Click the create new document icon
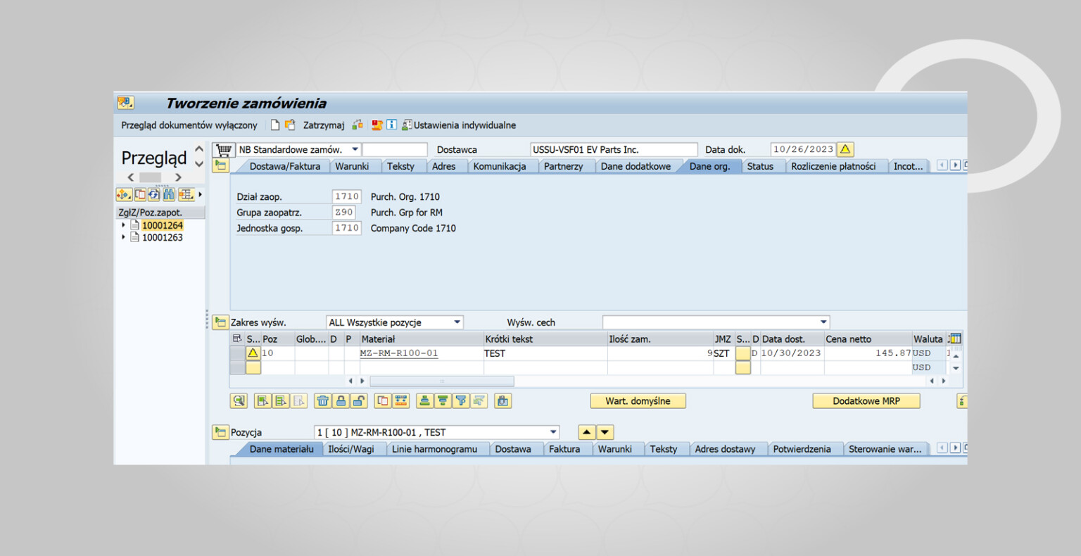1081x556 pixels. (275, 125)
